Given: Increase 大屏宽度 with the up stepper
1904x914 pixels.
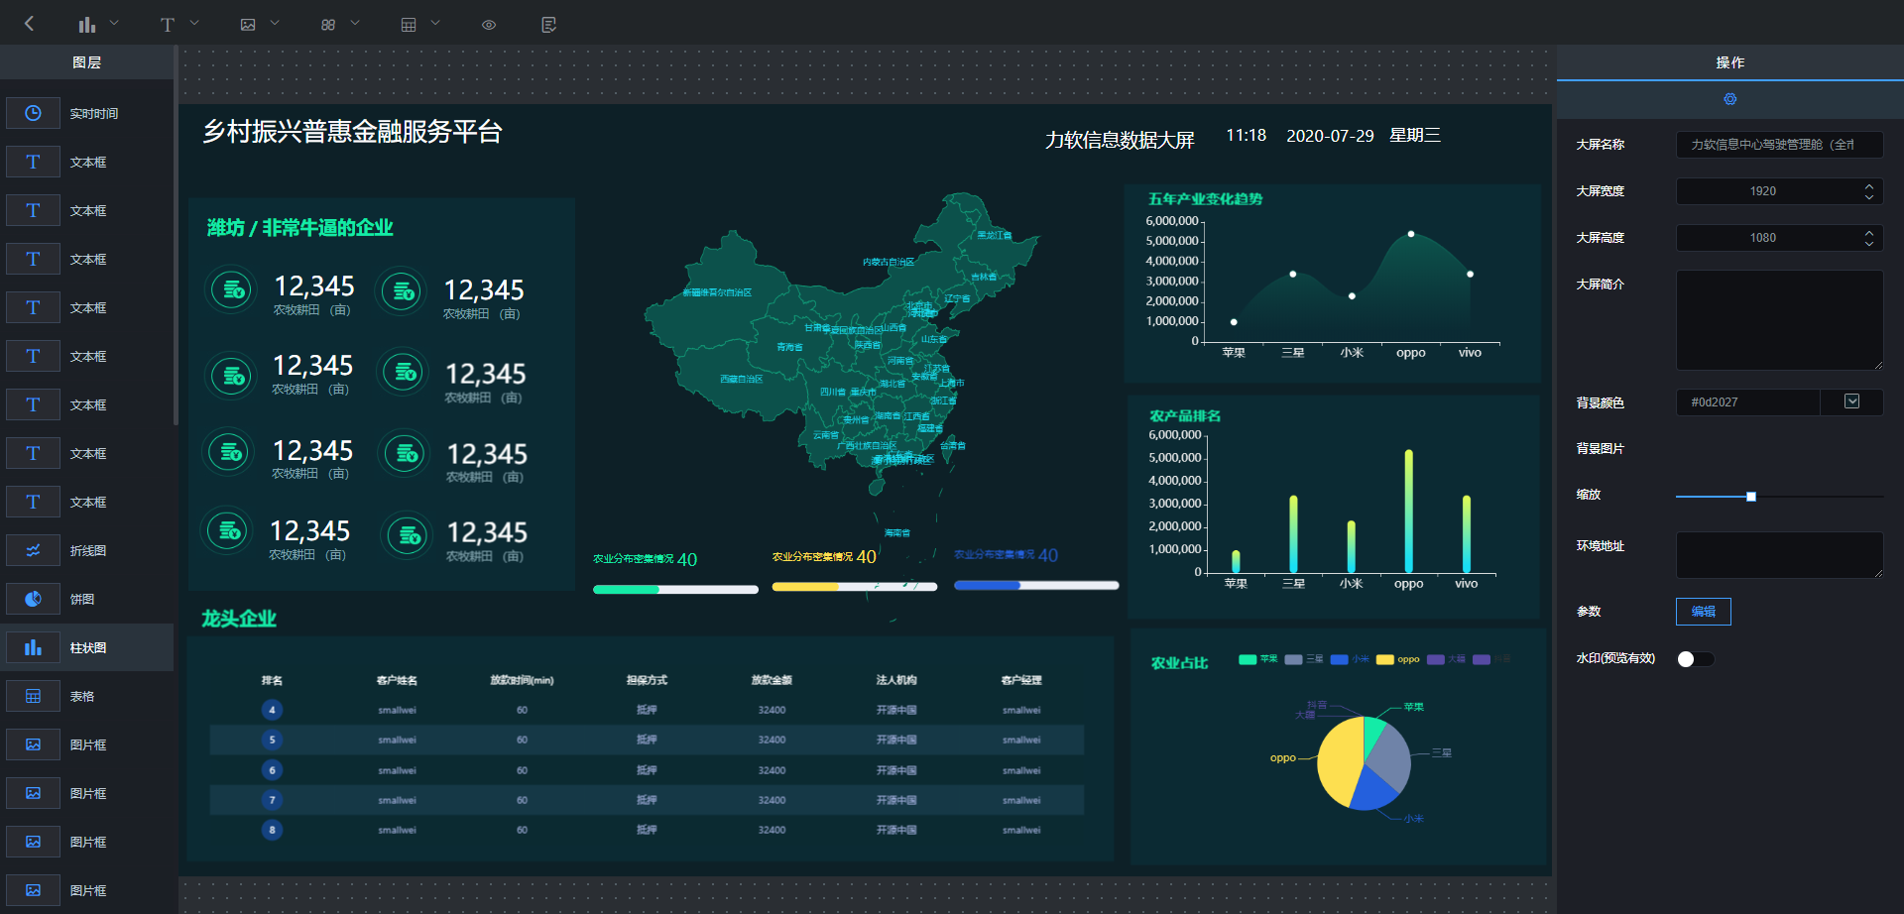Looking at the screenshot, I should 1868,185.
